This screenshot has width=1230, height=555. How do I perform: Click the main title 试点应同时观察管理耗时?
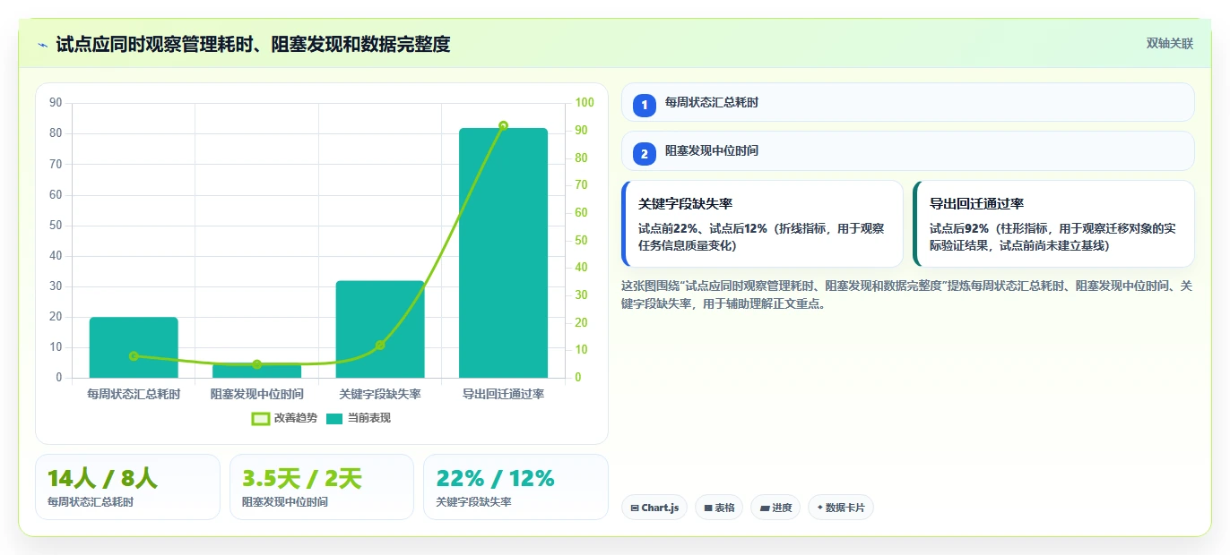pyautogui.click(x=254, y=44)
